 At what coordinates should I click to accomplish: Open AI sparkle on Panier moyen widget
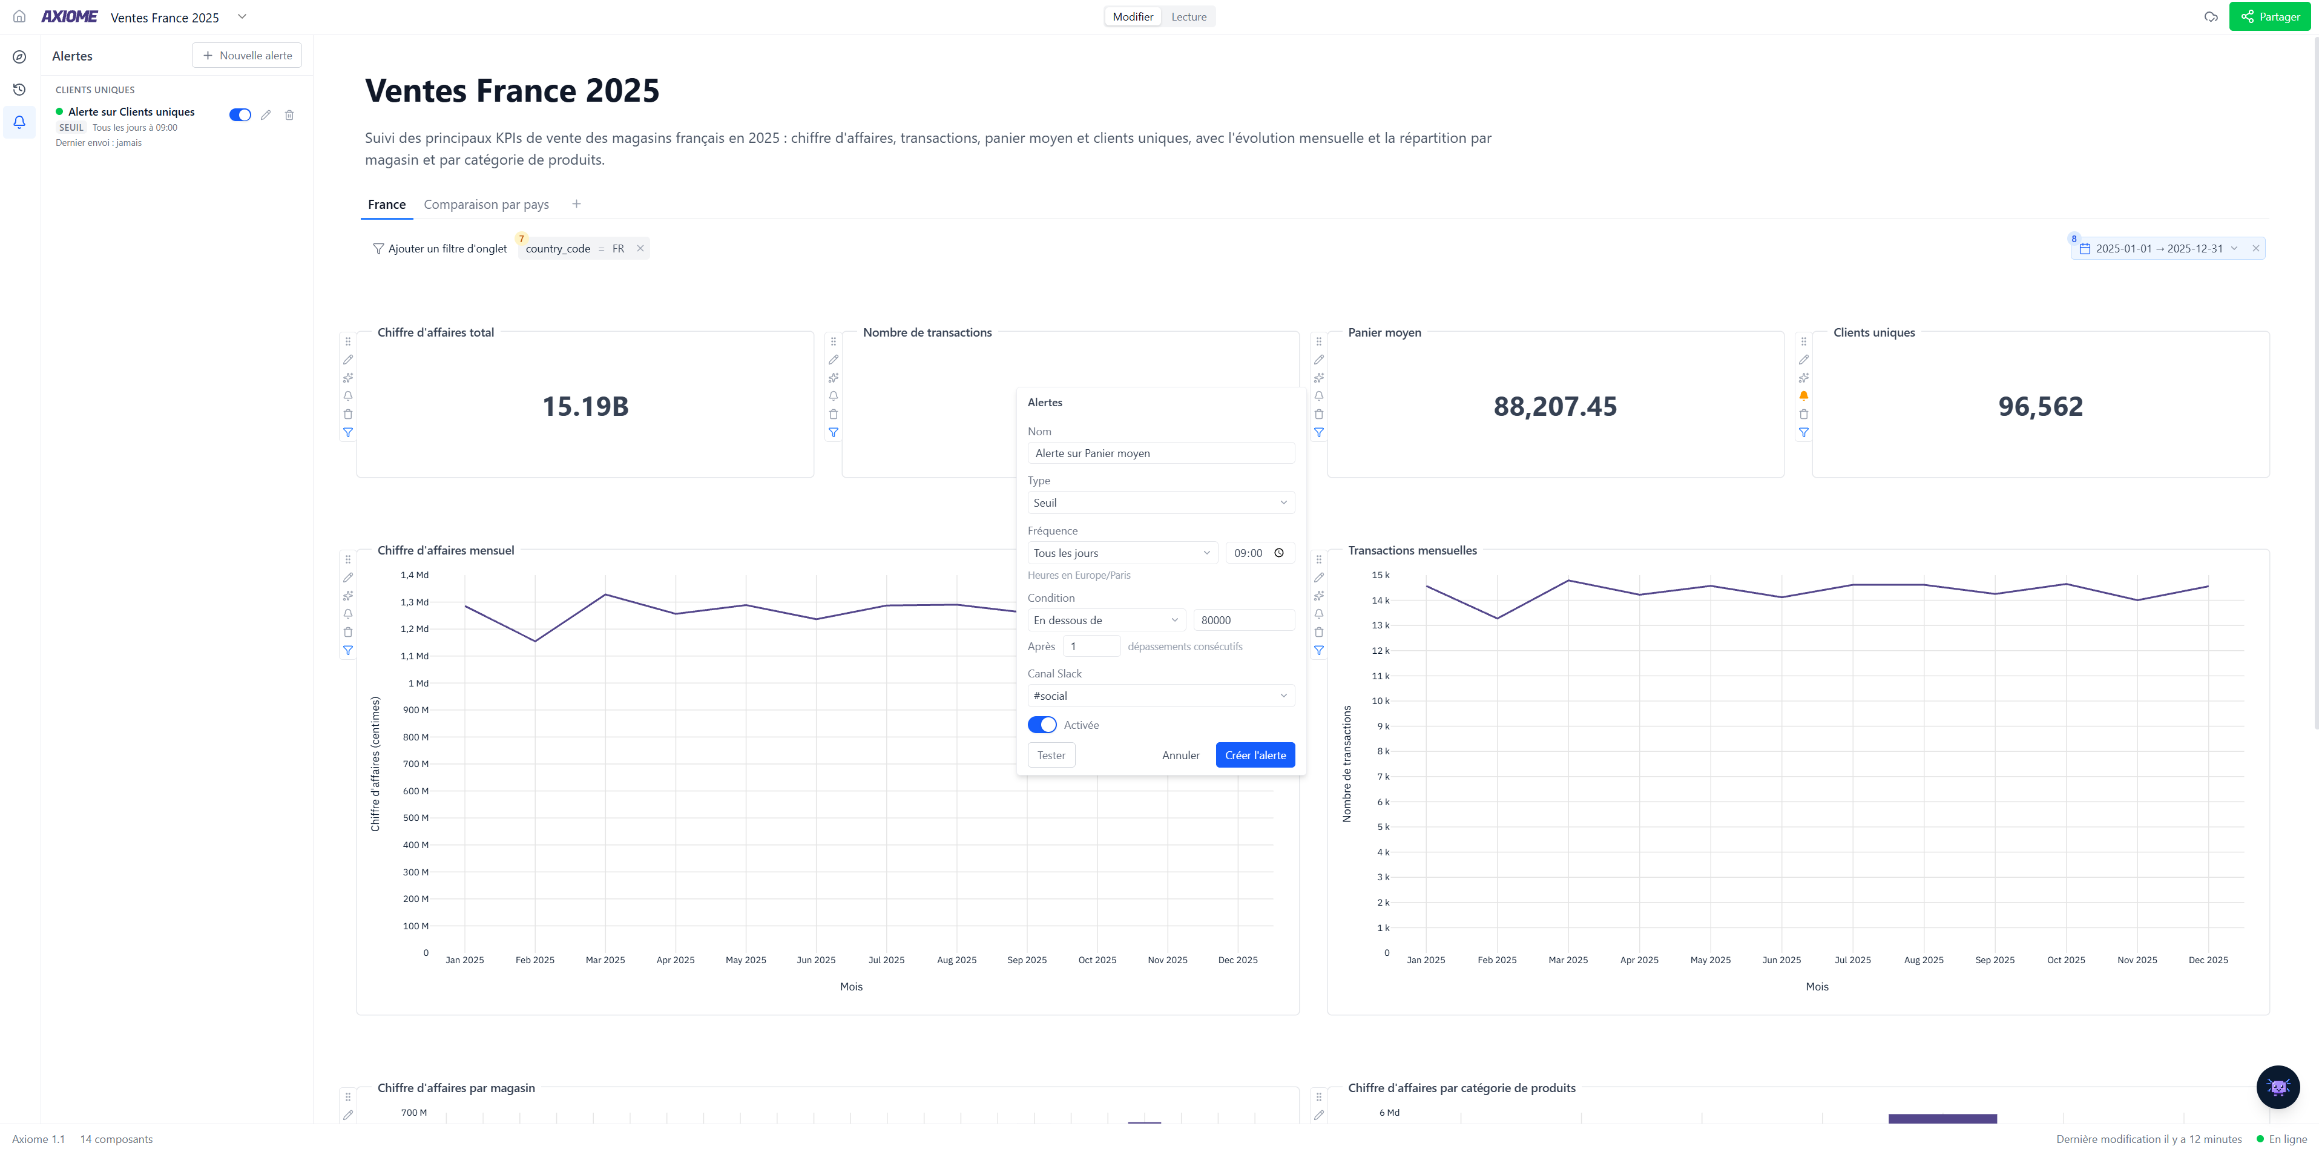pos(1318,377)
